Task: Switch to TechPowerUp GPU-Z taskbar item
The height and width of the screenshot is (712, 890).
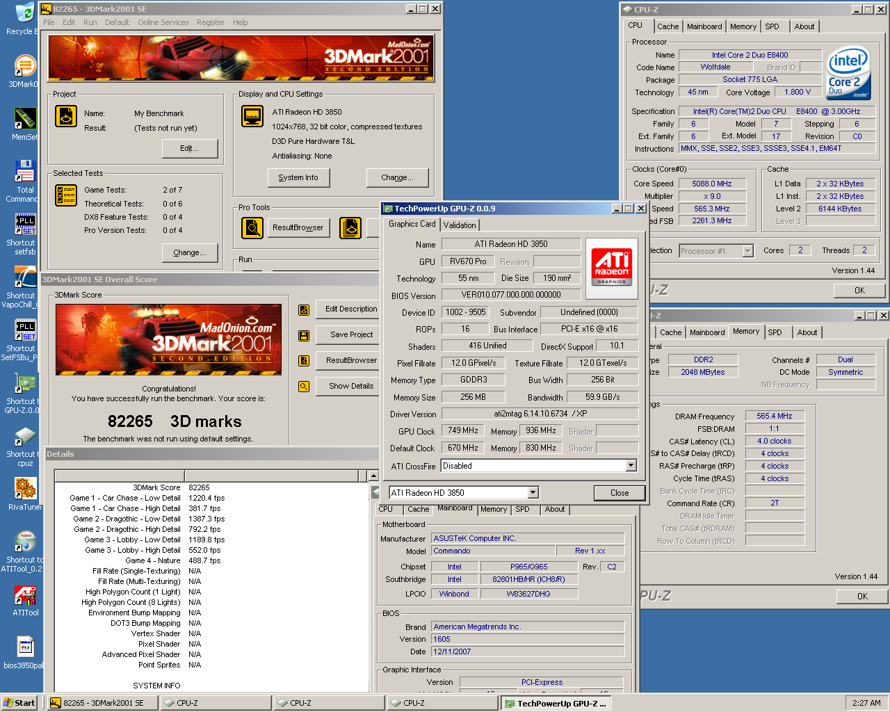Action: pyautogui.click(x=556, y=704)
